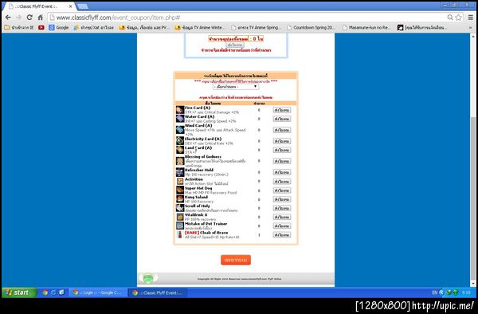Click the Fire Card (A) item icon
478x314 pixels.
coord(180,110)
